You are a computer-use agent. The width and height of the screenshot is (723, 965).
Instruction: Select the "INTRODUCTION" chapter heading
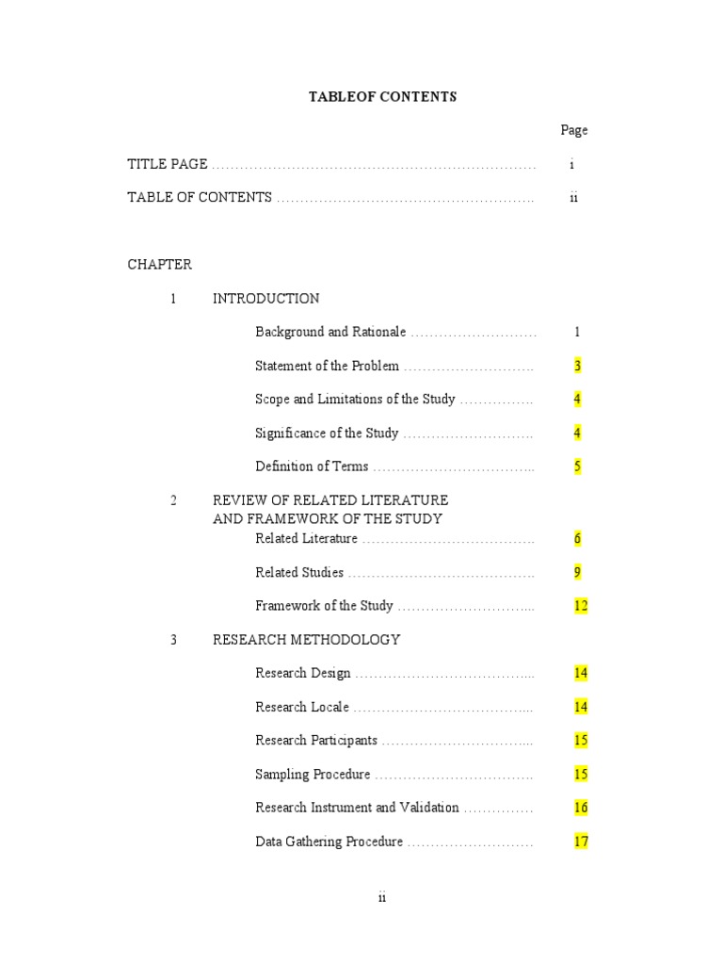point(266,299)
